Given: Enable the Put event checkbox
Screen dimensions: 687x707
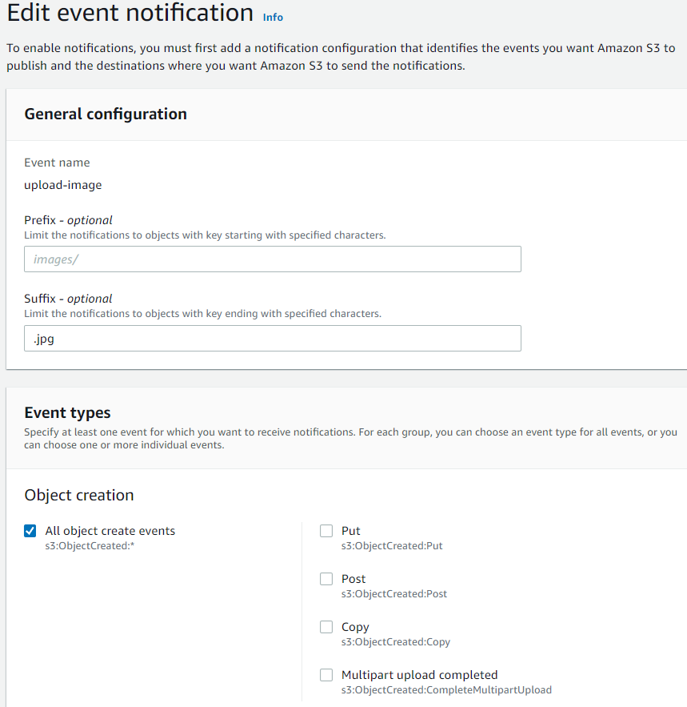Looking at the screenshot, I should click(326, 531).
